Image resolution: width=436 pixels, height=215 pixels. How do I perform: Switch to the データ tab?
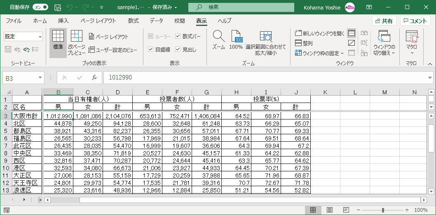[156, 21]
